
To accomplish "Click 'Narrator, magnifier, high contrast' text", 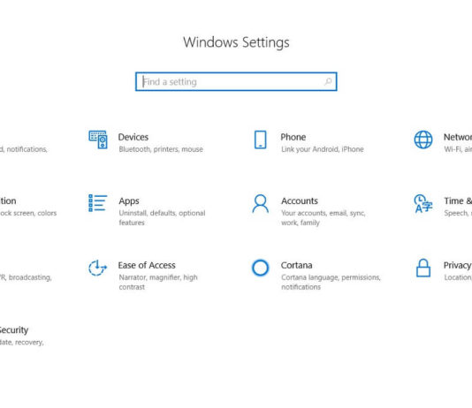I will (158, 282).
